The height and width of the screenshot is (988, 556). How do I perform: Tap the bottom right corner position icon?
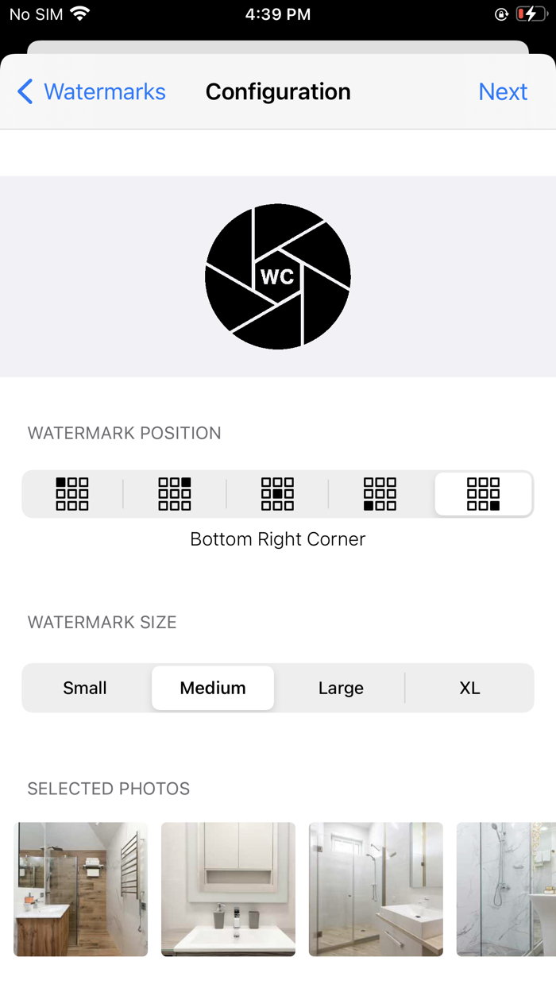point(483,494)
